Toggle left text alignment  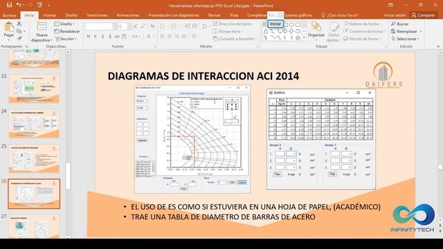click(x=163, y=37)
